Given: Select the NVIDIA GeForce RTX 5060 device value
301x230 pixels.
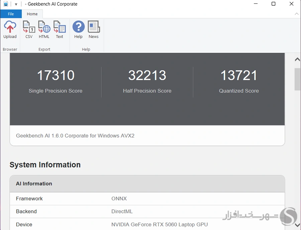Looking at the screenshot, I should click(160, 224).
